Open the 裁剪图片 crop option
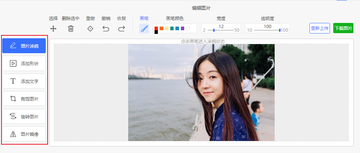 point(24,99)
